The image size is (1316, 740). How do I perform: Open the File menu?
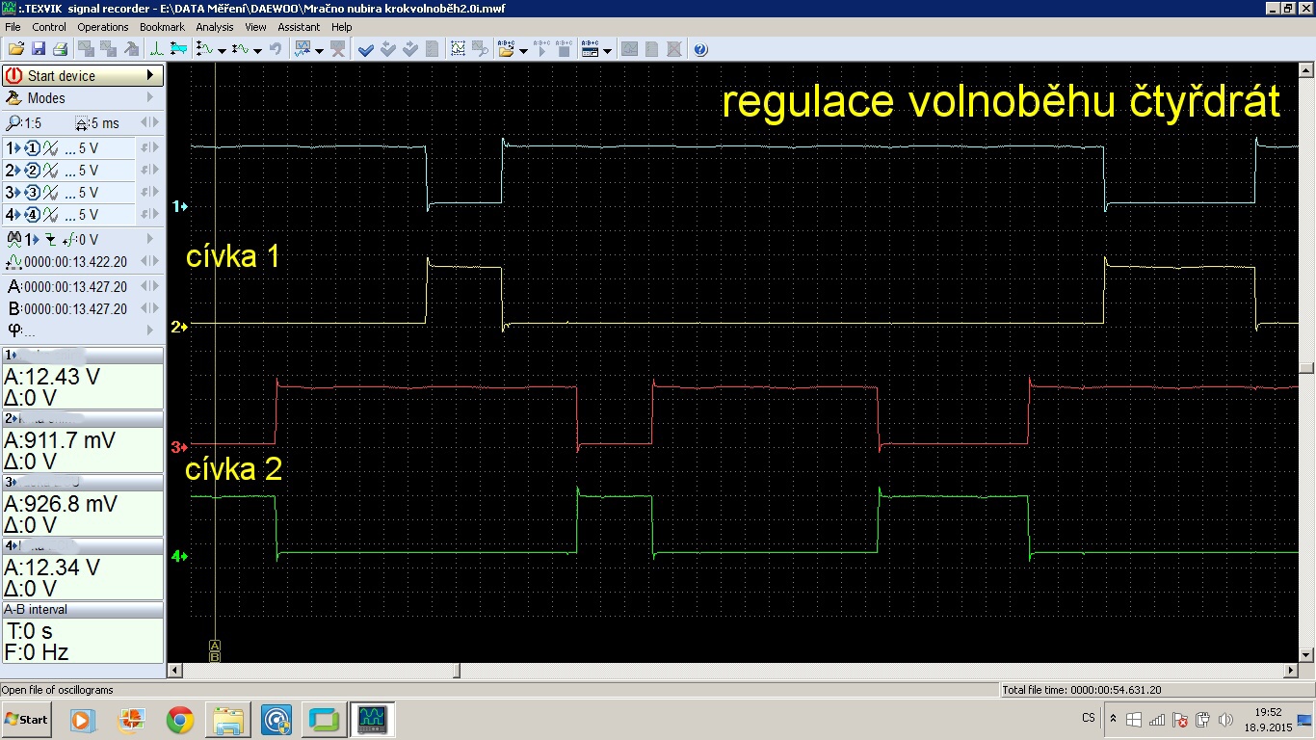coord(13,27)
